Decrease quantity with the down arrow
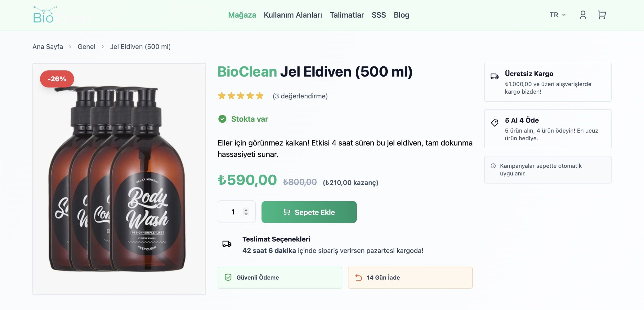The image size is (644, 310). point(246,214)
